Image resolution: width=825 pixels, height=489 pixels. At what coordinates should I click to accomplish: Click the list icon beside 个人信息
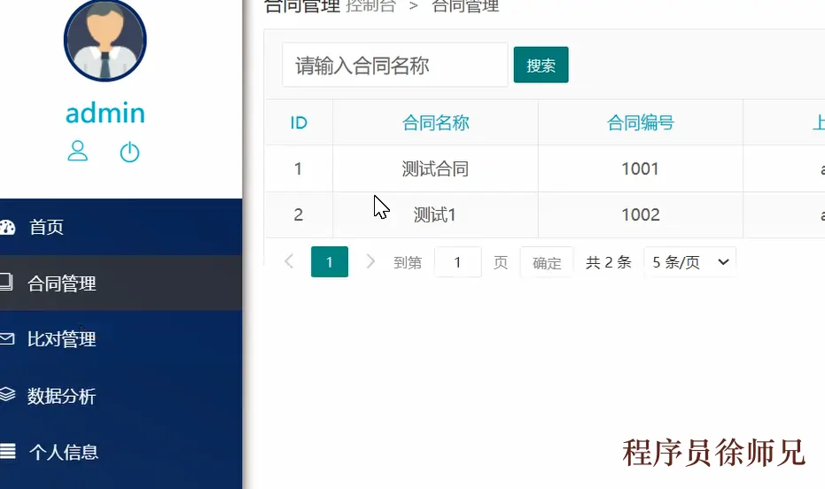pos(7,451)
